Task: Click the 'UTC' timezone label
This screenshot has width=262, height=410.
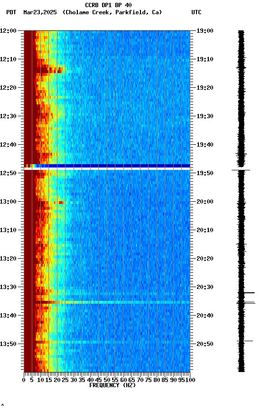Action: [196, 12]
